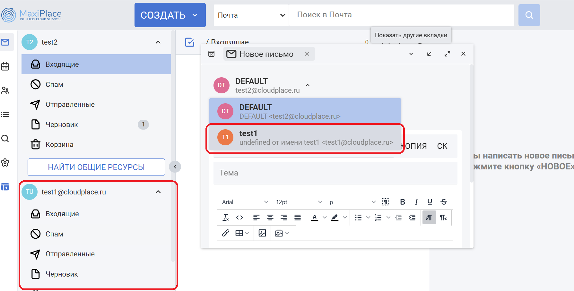Click НАЙТИ ОБЩИЕ РЕСУРСЫ button
Image resolution: width=574 pixels, height=291 pixels.
coord(96,167)
